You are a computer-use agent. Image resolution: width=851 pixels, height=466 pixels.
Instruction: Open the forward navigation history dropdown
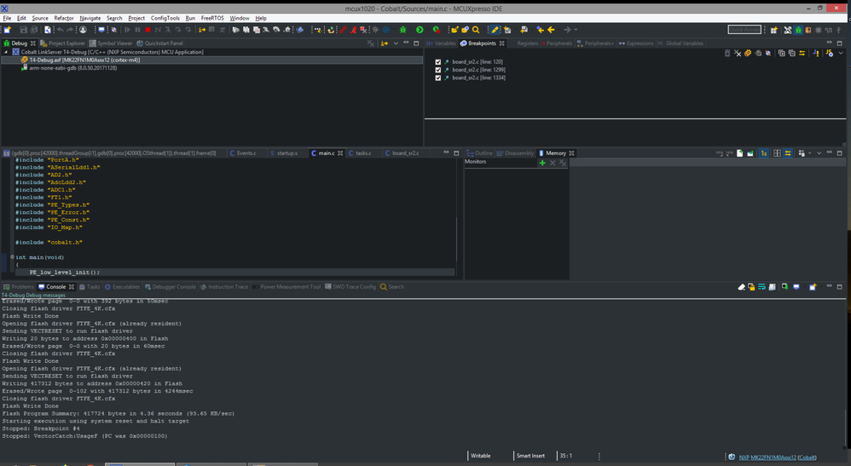[x=576, y=30]
